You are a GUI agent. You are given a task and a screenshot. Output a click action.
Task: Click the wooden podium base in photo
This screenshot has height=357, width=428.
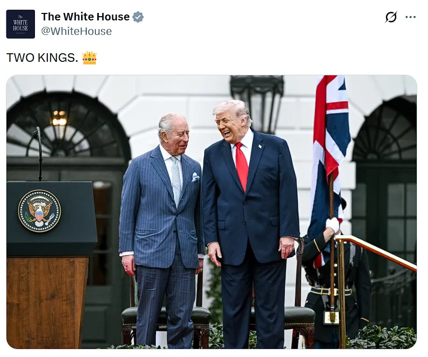pos(47,302)
